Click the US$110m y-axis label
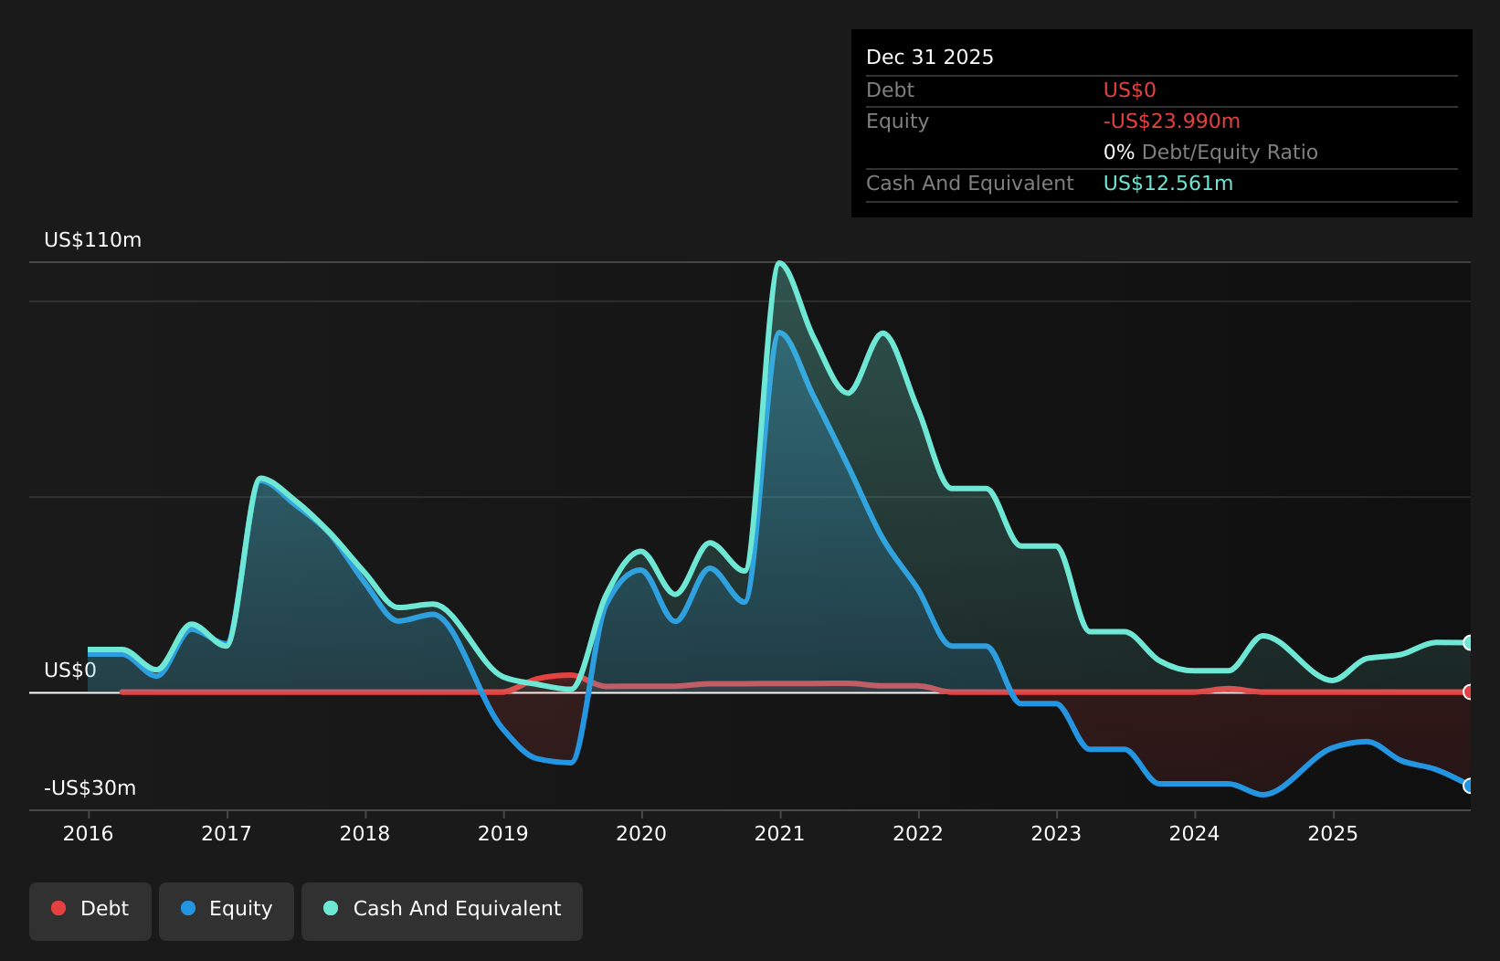 pyautogui.click(x=93, y=240)
